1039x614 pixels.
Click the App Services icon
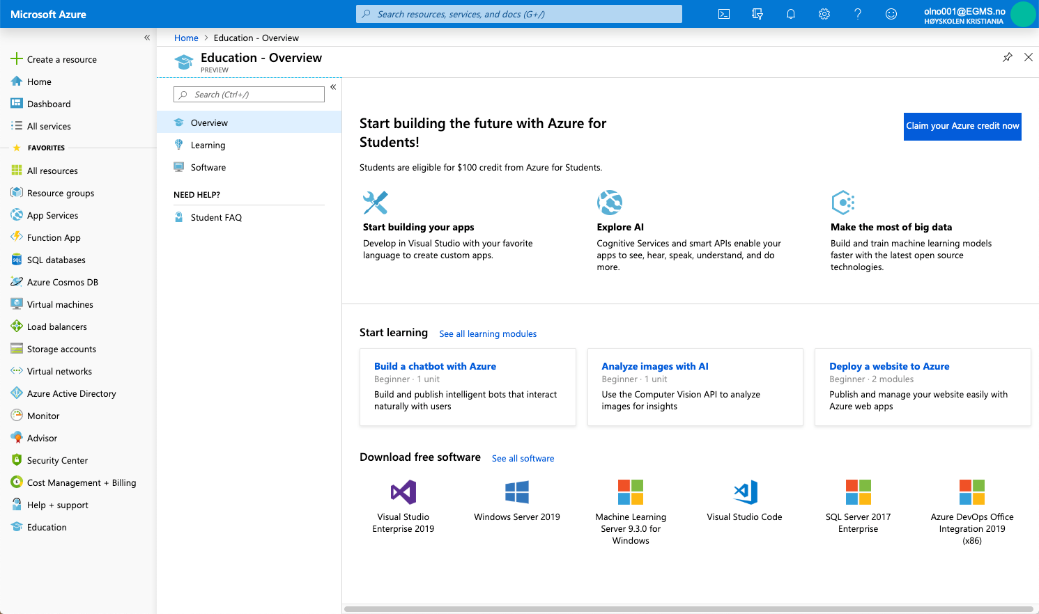pyautogui.click(x=17, y=215)
